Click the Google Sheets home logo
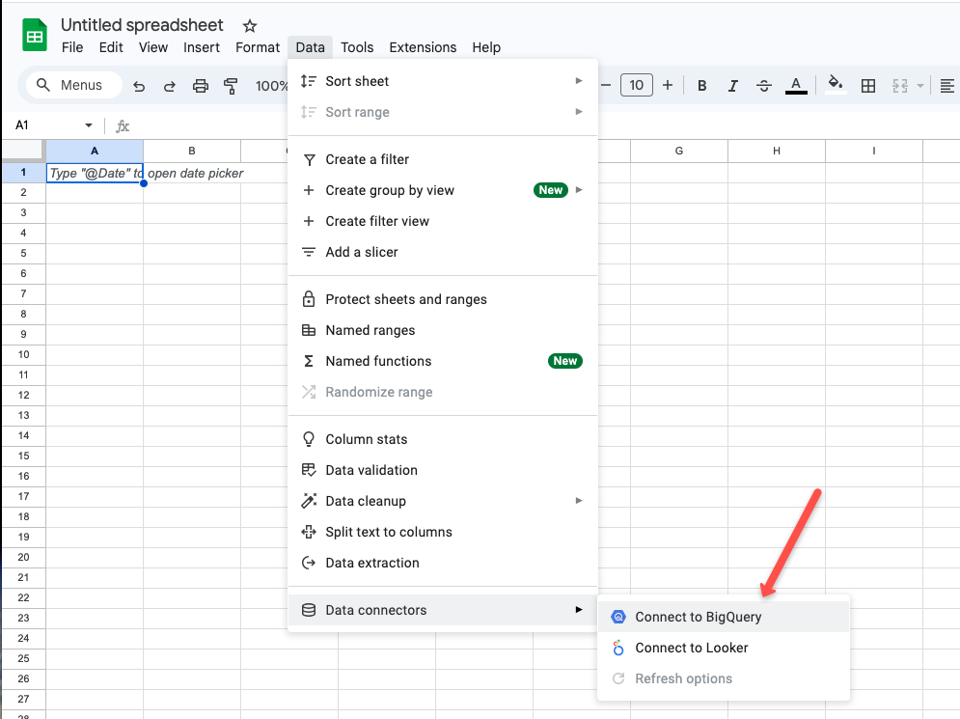The height and width of the screenshot is (719, 960). tap(35, 35)
